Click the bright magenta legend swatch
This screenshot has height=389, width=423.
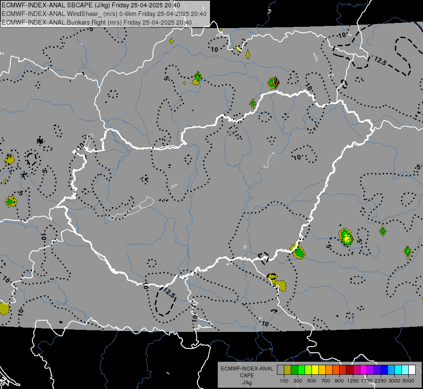pyautogui.click(x=364, y=370)
